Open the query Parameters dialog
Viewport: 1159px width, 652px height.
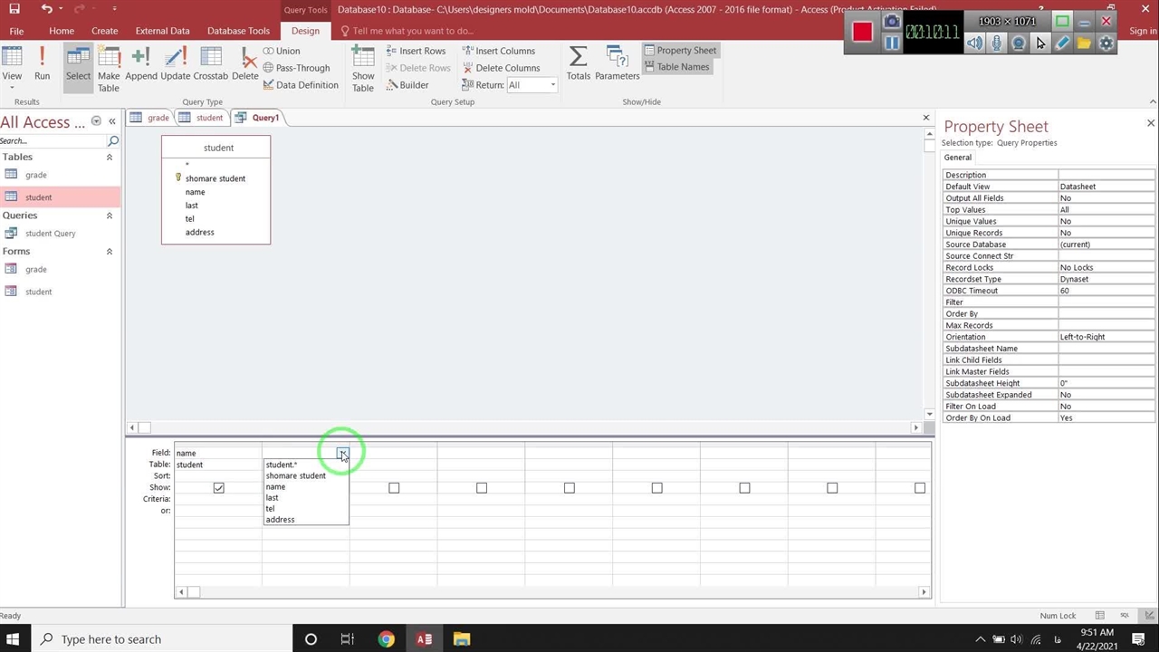pos(617,63)
